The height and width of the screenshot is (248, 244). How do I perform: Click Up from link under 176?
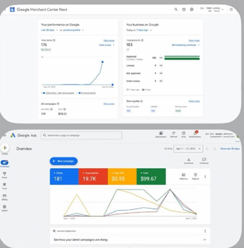46,50
